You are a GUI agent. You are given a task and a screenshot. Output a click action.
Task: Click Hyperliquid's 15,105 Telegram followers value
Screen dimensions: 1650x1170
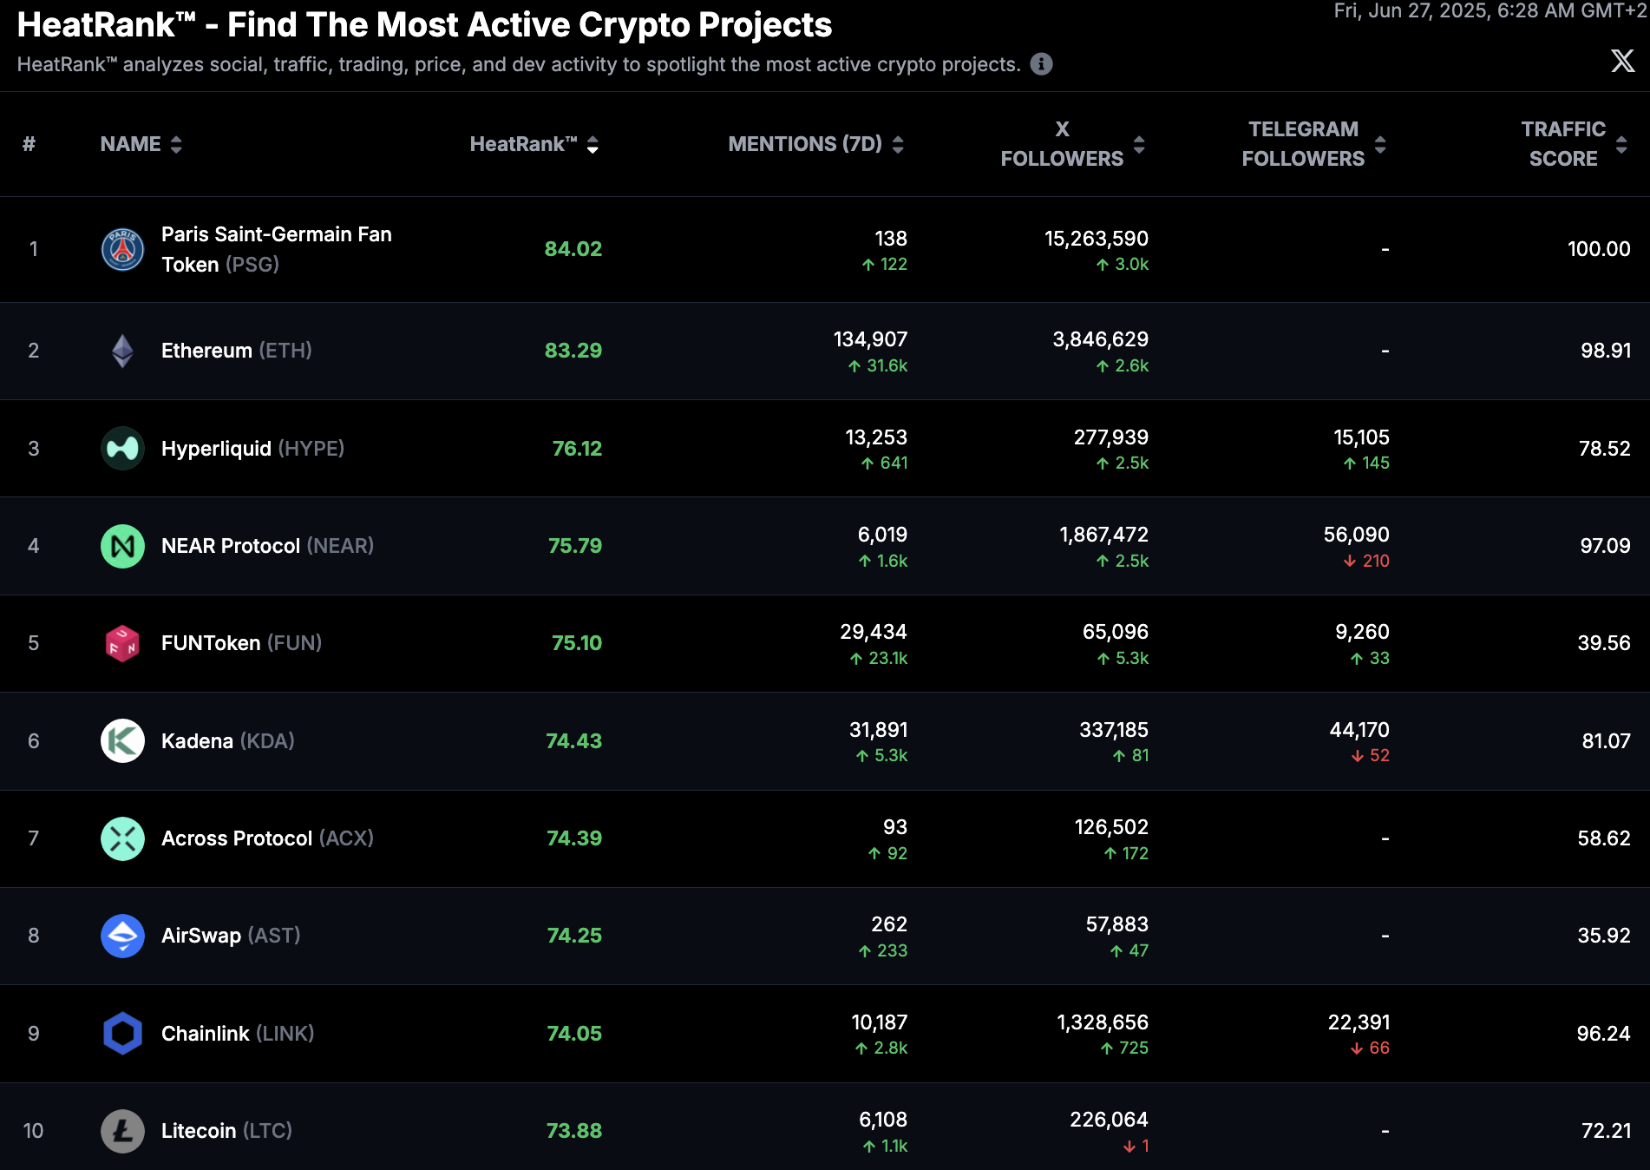(x=1361, y=437)
